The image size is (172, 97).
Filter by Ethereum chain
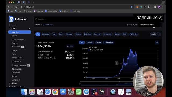[x=46, y=34]
